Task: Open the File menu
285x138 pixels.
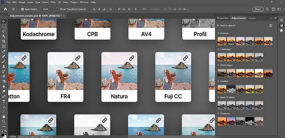Action: coord(8,2)
